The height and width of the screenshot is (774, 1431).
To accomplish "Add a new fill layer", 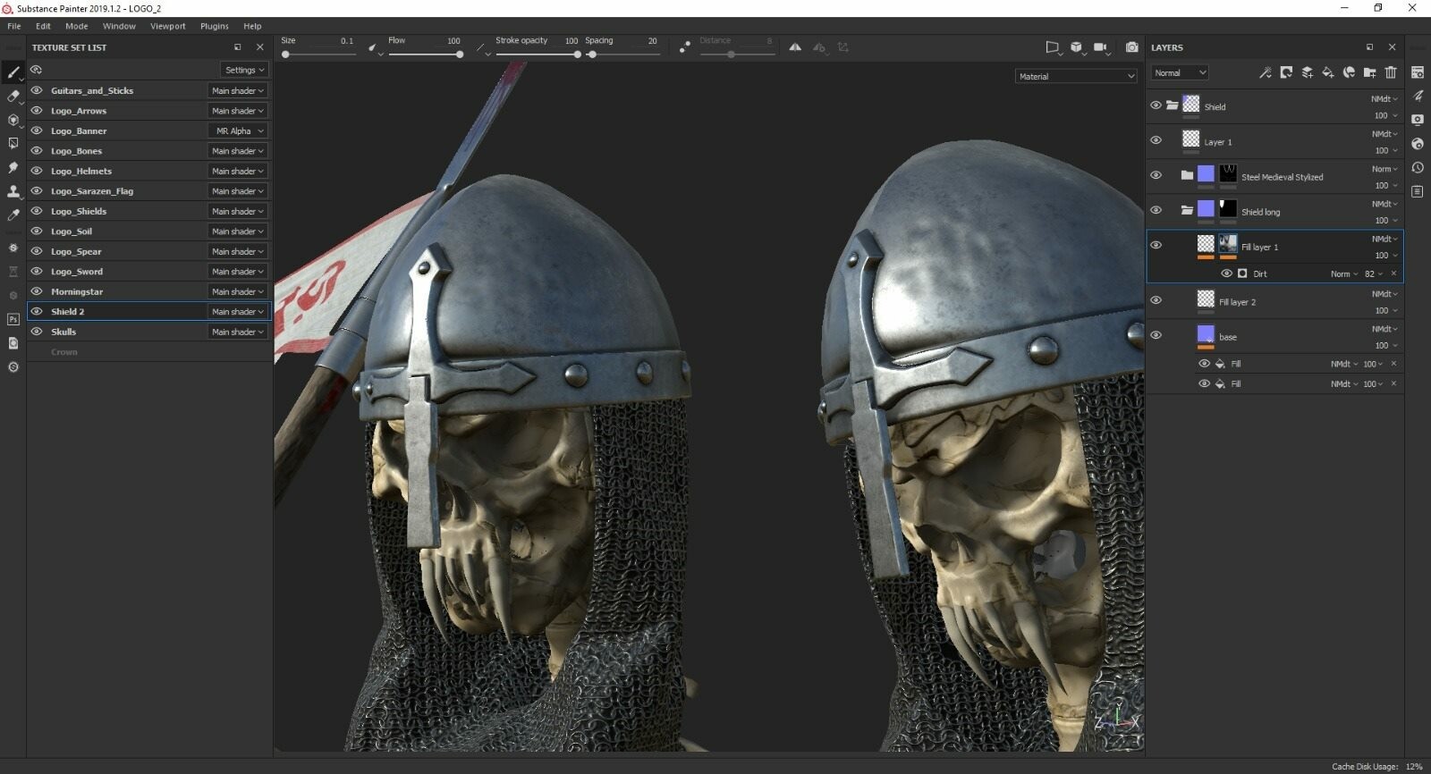I will [1328, 72].
